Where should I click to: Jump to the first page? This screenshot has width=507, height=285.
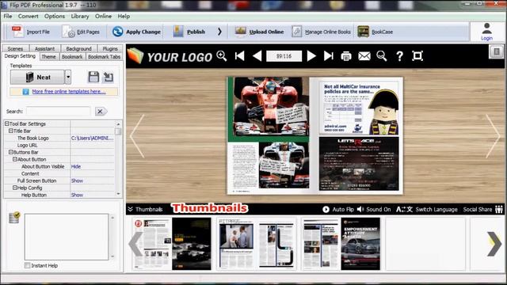[x=239, y=56]
